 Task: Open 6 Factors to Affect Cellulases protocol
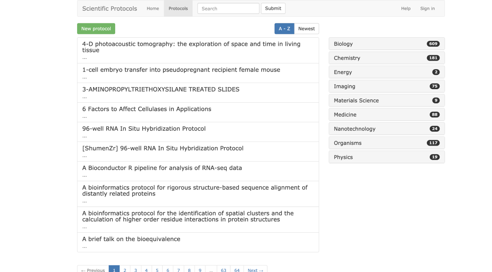(146, 109)
